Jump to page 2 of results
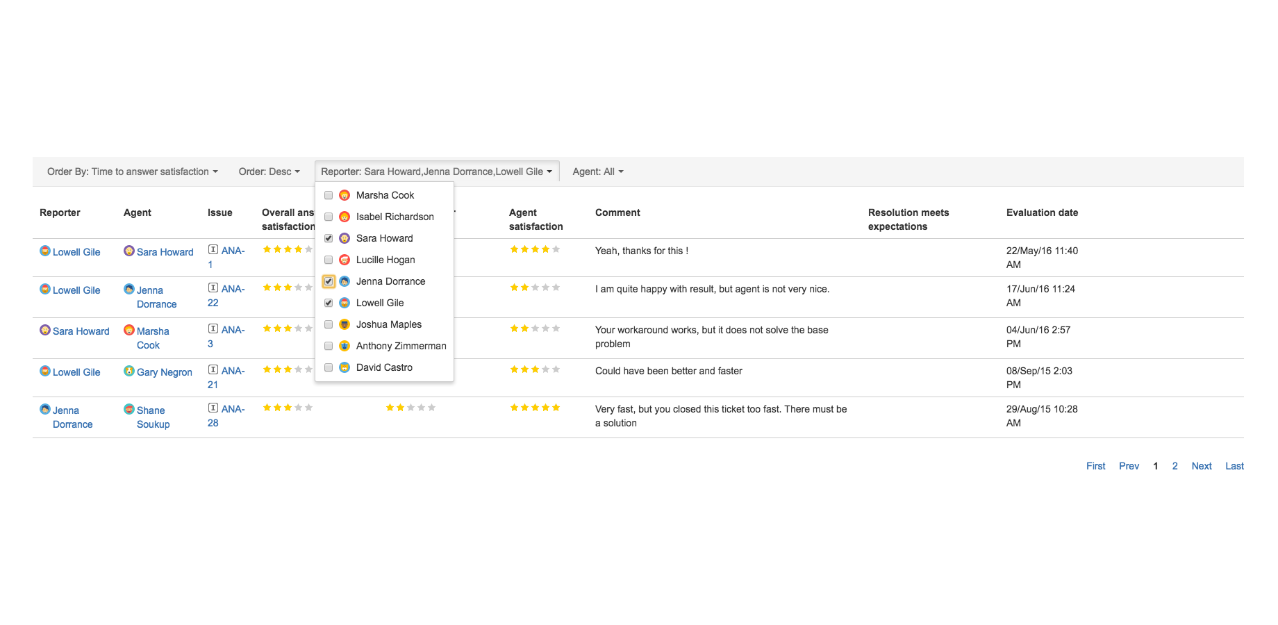This screenshot has height=625, width=1278. point(1175,466)
